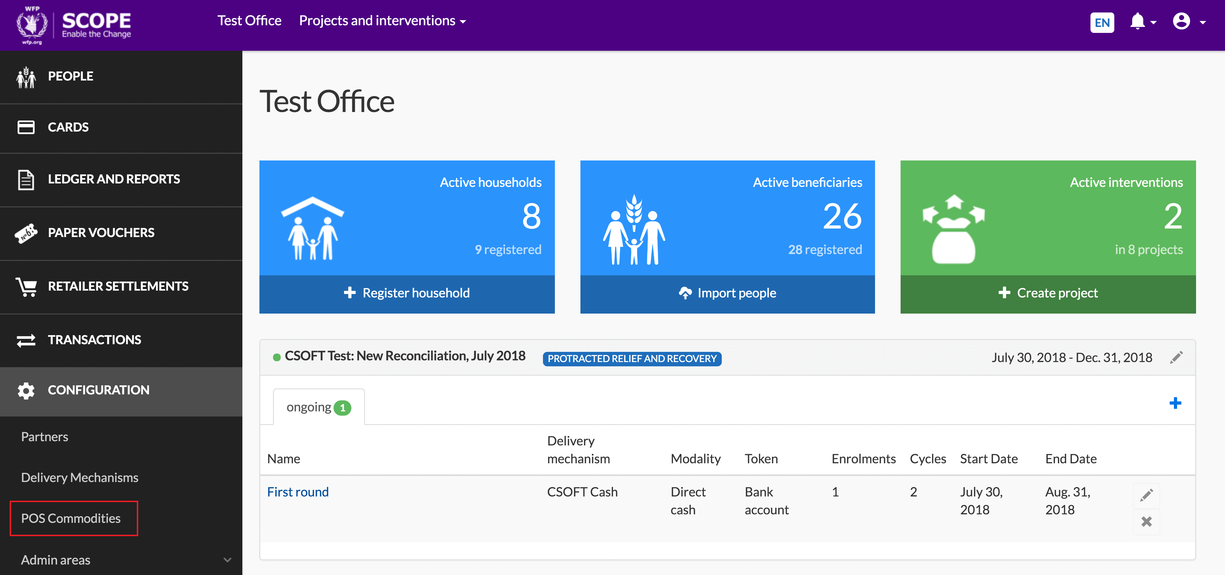Click the Active households family icon
The width and height of the screenshot is (1225, 575).
(312, 228)
